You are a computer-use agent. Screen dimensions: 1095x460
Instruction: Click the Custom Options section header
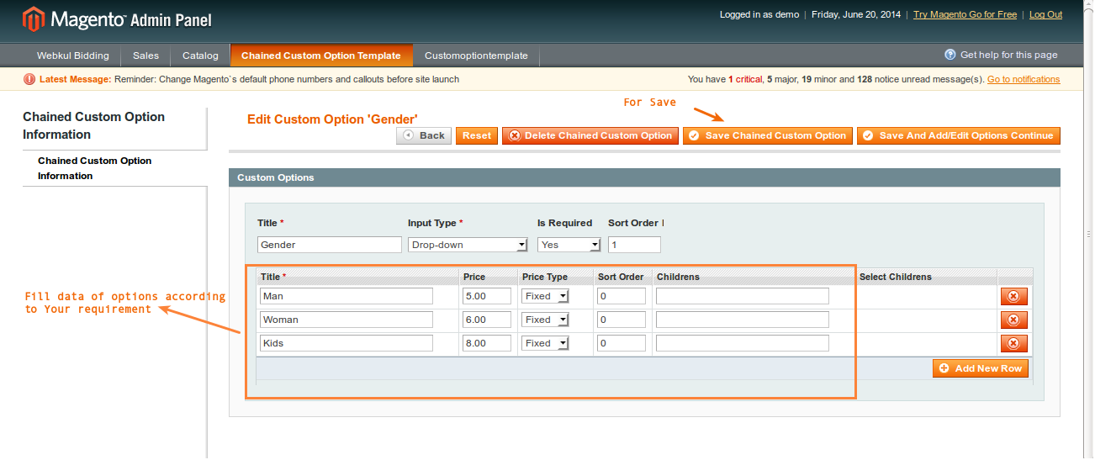(644, 177)
